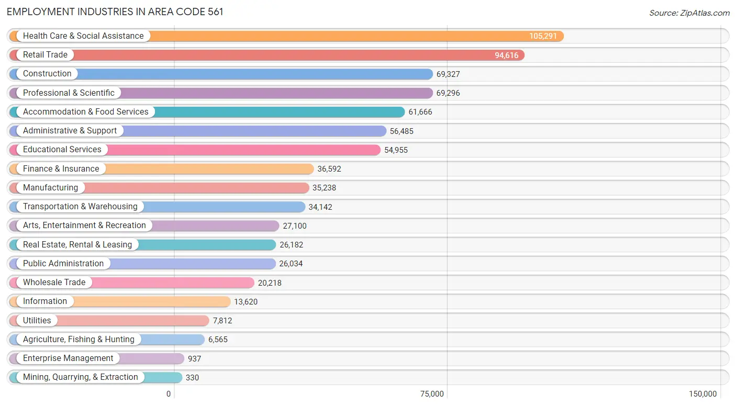This screenshot has height=406, width=736.
Task: Select the 69,296 value
Action: [448, 93]
